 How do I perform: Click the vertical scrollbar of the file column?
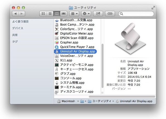pyautogui.click(x=102, y=66)
